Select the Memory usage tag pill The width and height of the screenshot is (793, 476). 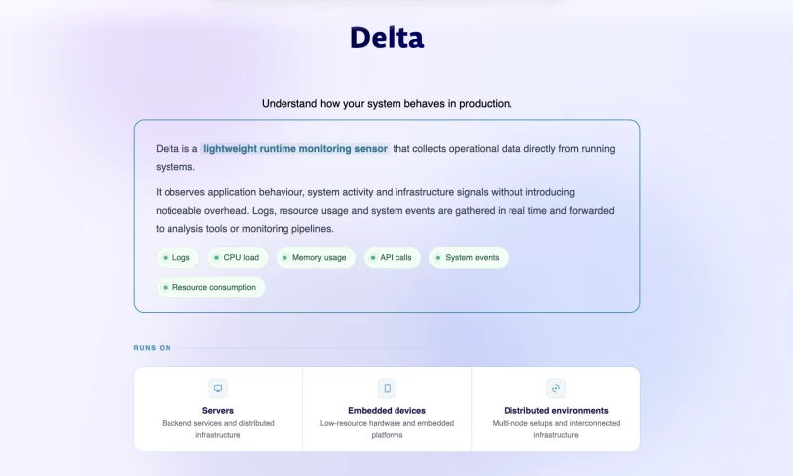tap(315, 258)
